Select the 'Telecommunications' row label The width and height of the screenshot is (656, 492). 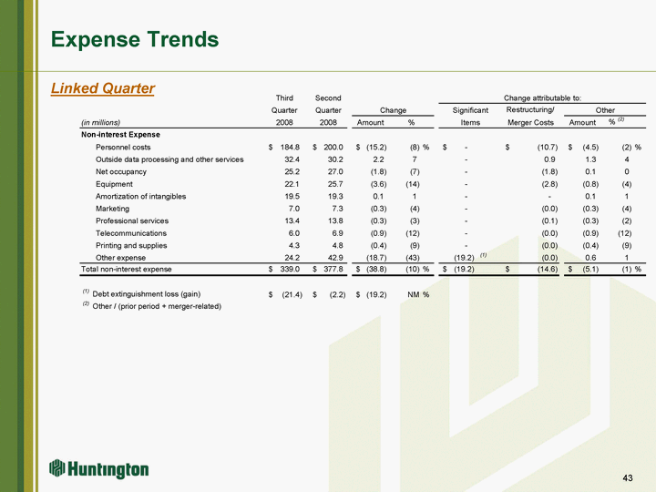point(131,233)
